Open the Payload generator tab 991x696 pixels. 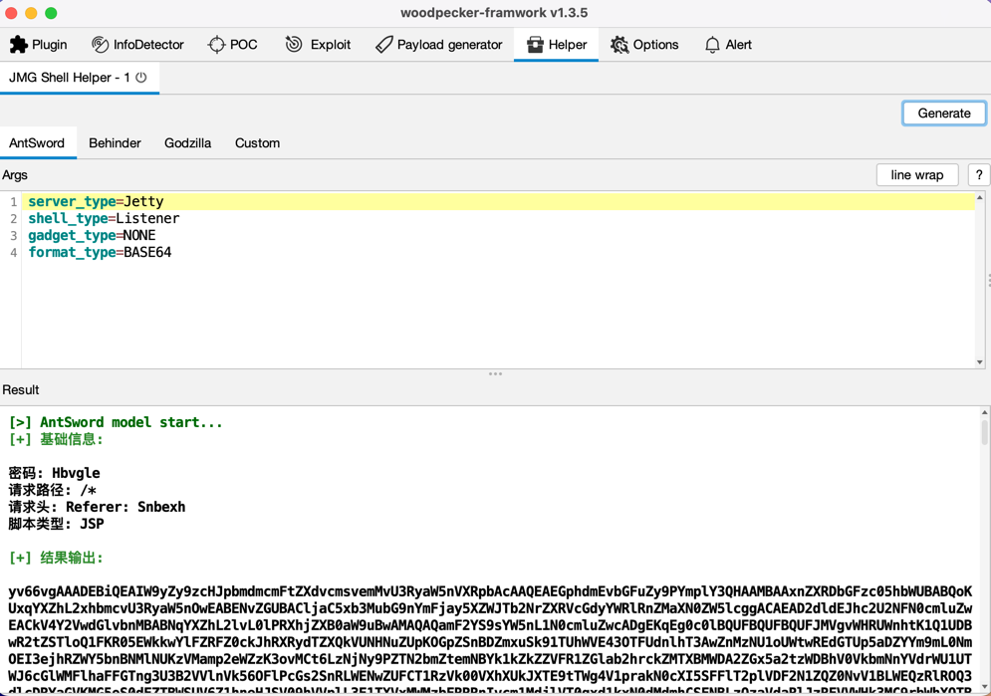tap(438, 44)
